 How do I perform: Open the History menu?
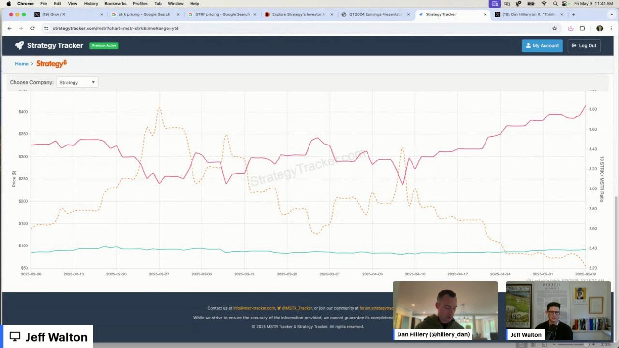[x=91, y=3]
